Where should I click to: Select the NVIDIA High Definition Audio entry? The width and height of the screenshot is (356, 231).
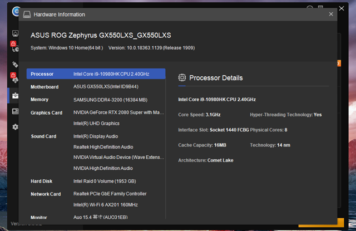coord(103,168)
